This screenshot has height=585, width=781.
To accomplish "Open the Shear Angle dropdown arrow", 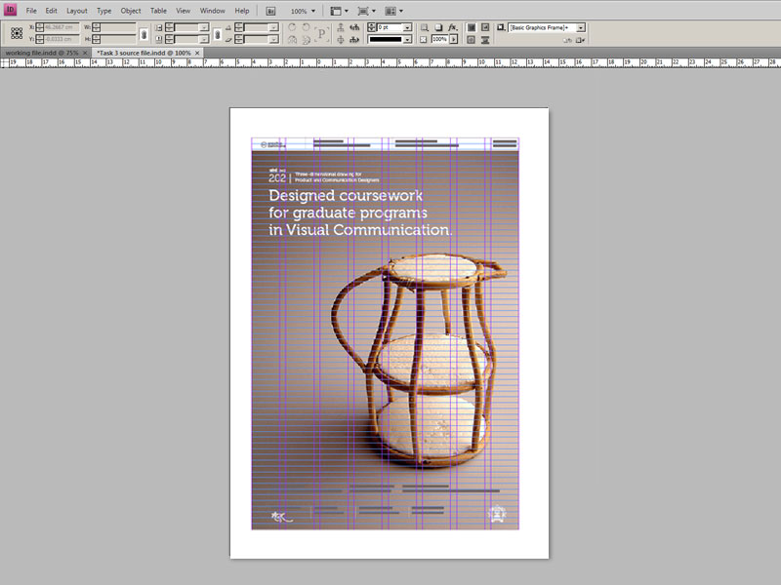I will click(273, 39).
